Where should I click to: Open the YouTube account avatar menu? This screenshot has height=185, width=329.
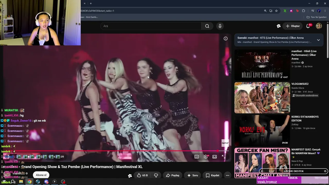pyautogui.click(x=319, y=26)
